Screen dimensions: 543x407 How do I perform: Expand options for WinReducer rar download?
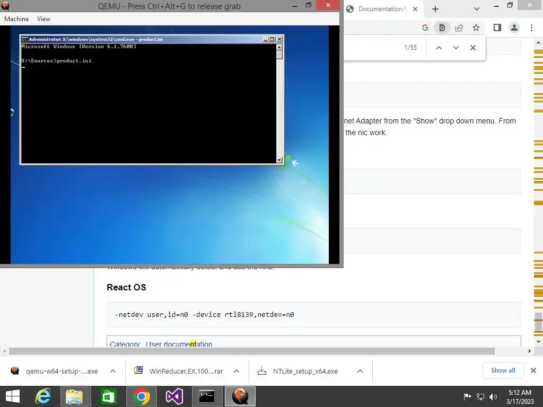pyautogui.click(x=237, y=371)
